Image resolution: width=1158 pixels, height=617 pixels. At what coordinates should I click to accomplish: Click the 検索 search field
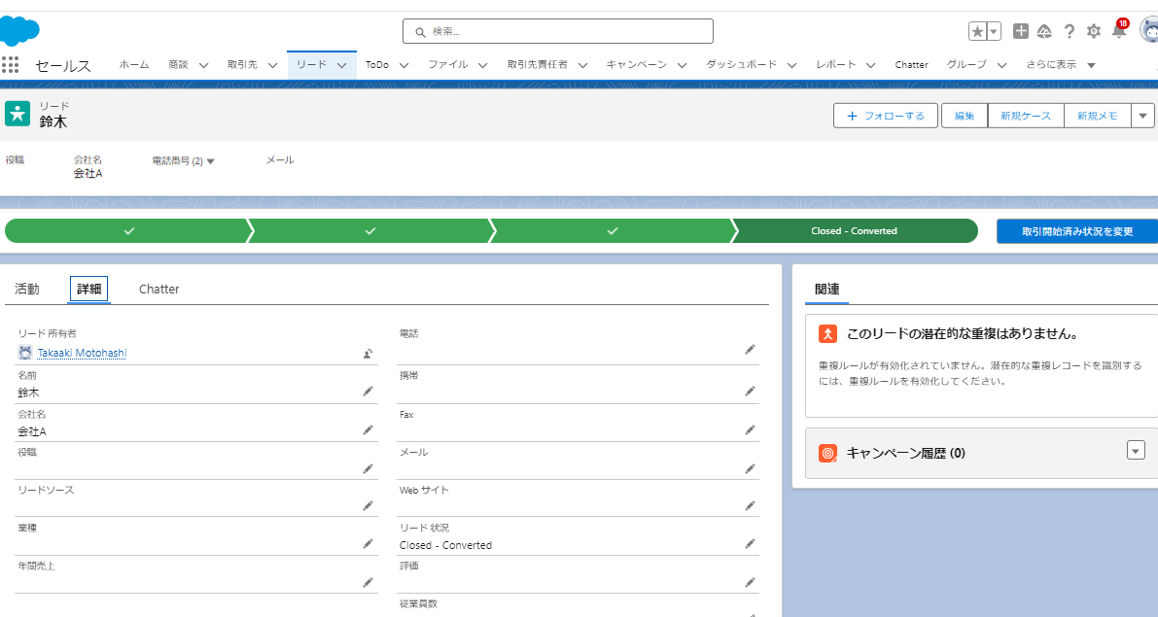tap(557, 31)
